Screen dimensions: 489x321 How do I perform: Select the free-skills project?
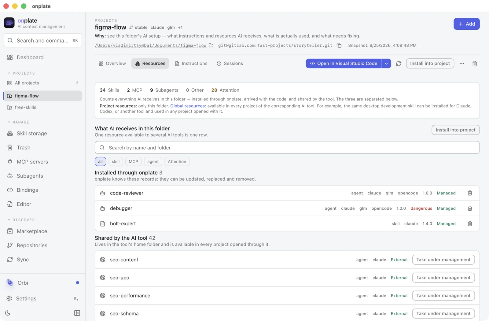click(x=42, y=108)
